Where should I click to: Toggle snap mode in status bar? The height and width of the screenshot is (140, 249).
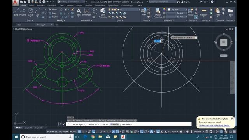tap(83, 131)
